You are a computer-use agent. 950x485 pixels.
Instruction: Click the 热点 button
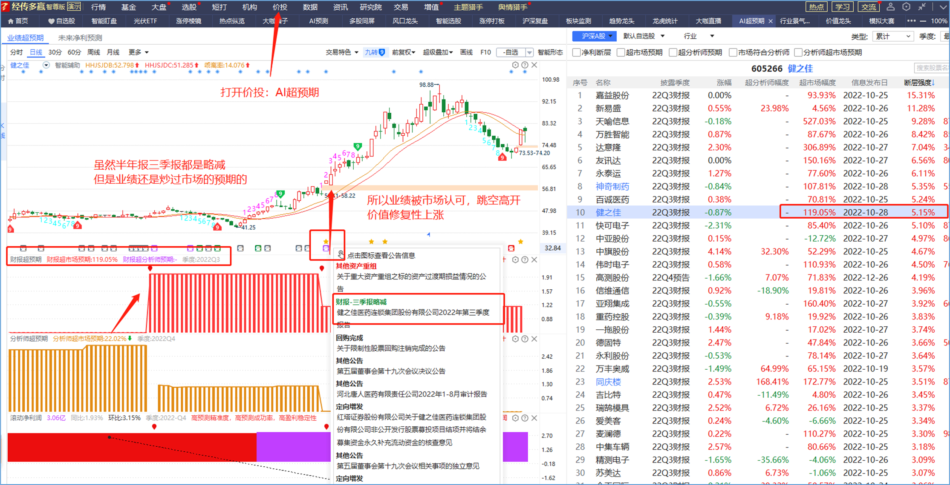coord(816,7)
